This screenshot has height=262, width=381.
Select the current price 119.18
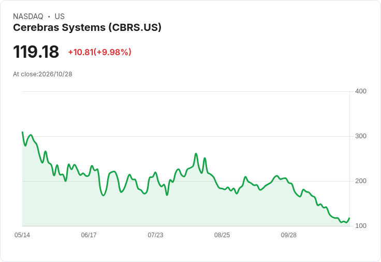(36, 52)
